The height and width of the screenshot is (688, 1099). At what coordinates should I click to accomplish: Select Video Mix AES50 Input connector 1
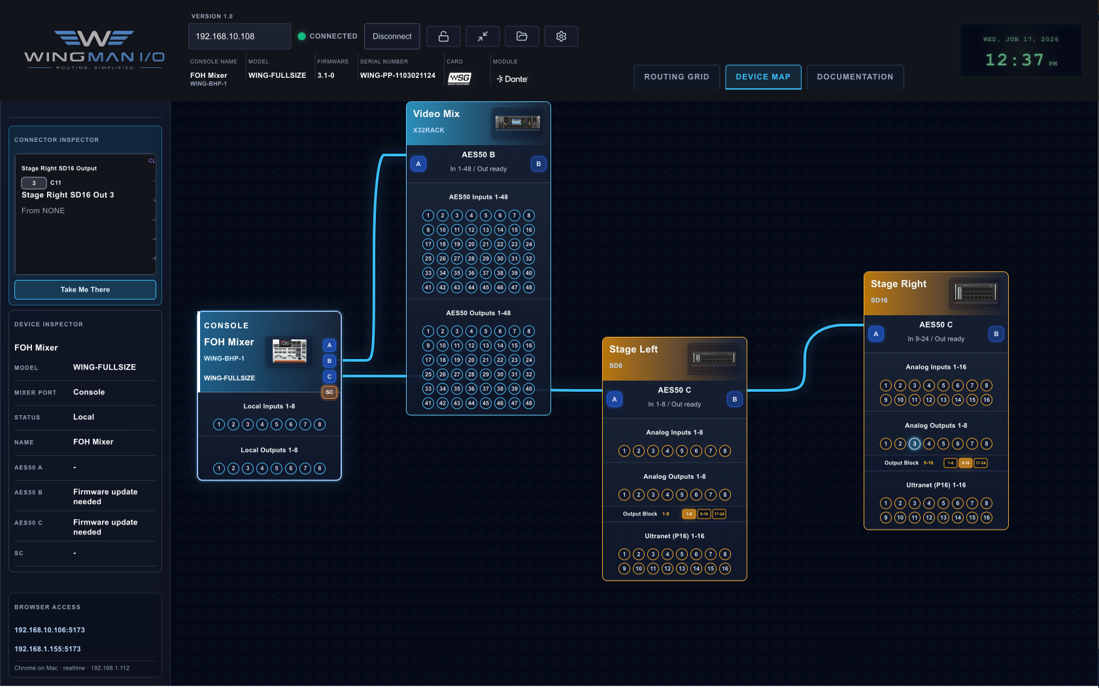(428, 215)
